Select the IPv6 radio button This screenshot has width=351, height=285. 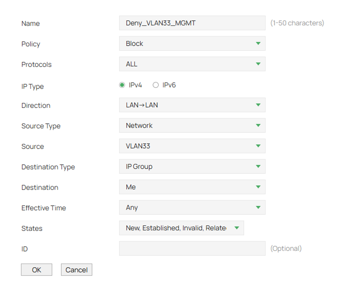click(155, 85)
